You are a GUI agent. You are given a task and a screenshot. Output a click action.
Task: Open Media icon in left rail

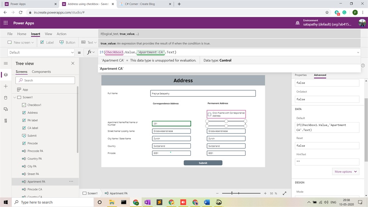click(6, 109)
